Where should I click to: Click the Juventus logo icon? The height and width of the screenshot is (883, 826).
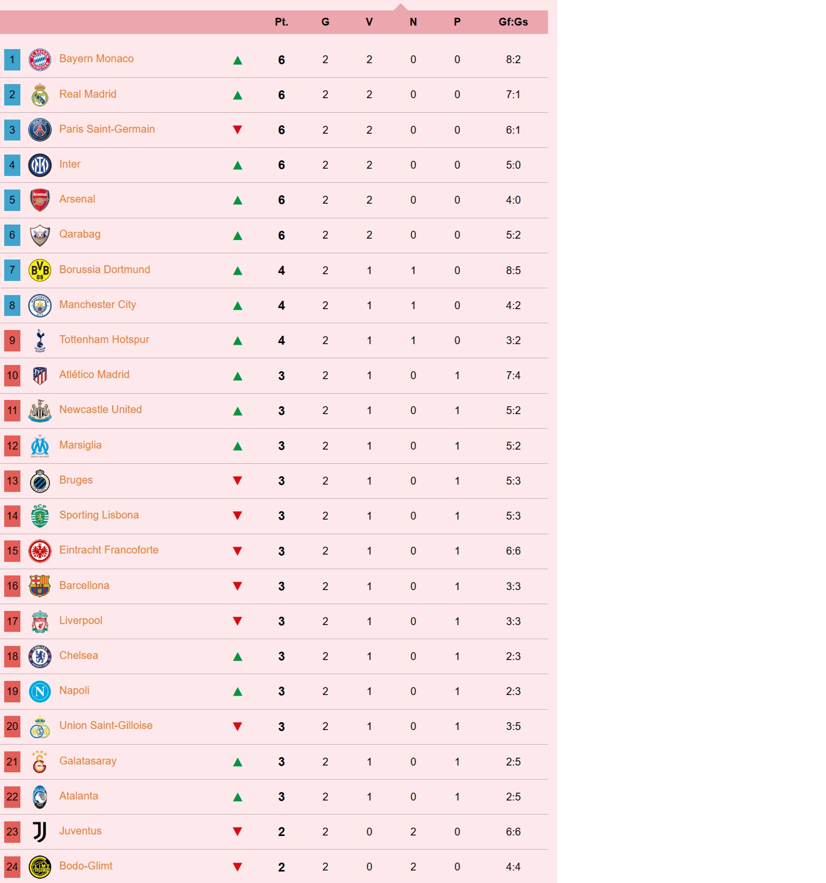[x=40, y=831]
